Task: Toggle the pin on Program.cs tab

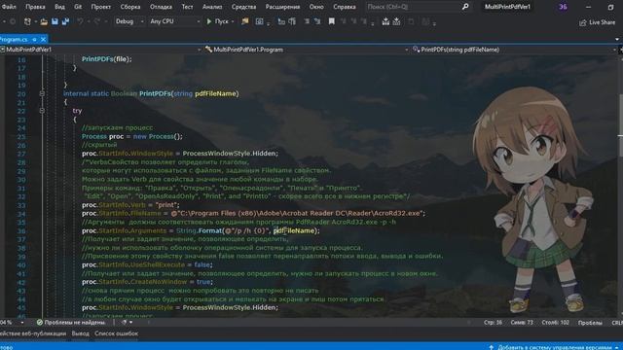Action: tap(35, 39)
